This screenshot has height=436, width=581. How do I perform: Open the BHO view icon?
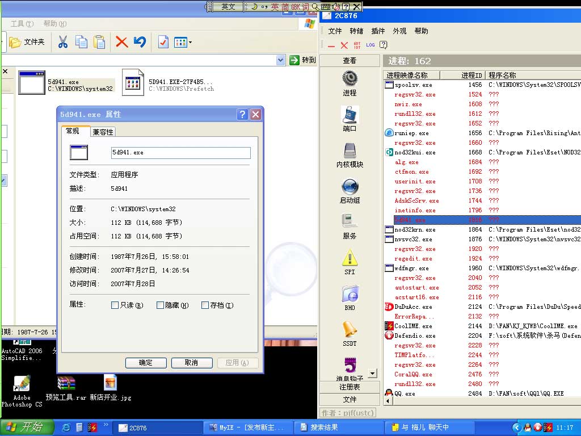click(x=350, y=294)
